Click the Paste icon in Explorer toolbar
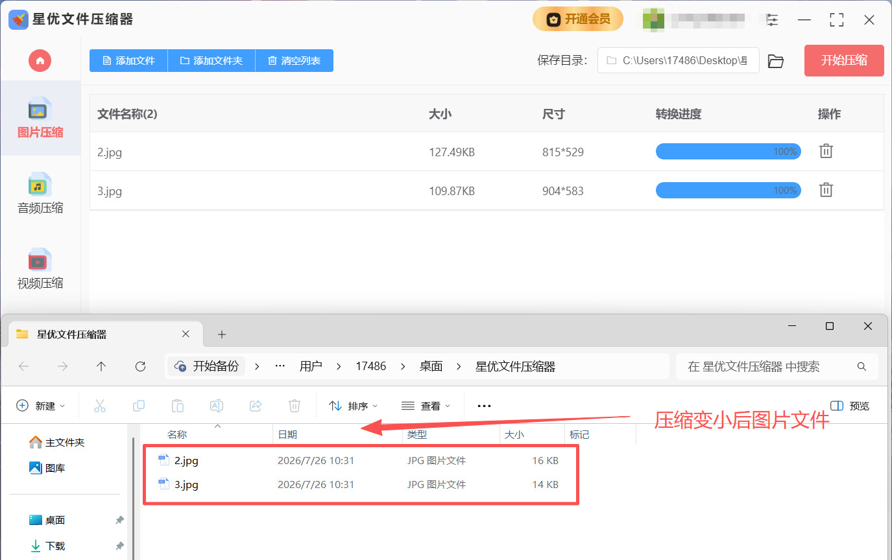 coord(178,406)
